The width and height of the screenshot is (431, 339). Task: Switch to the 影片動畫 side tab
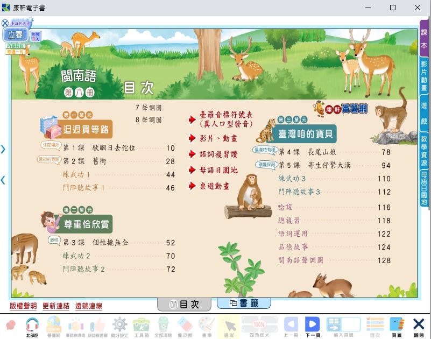tap(424, 76)
